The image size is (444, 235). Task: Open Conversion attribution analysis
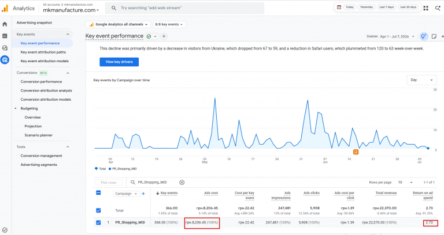pos(46,90)
